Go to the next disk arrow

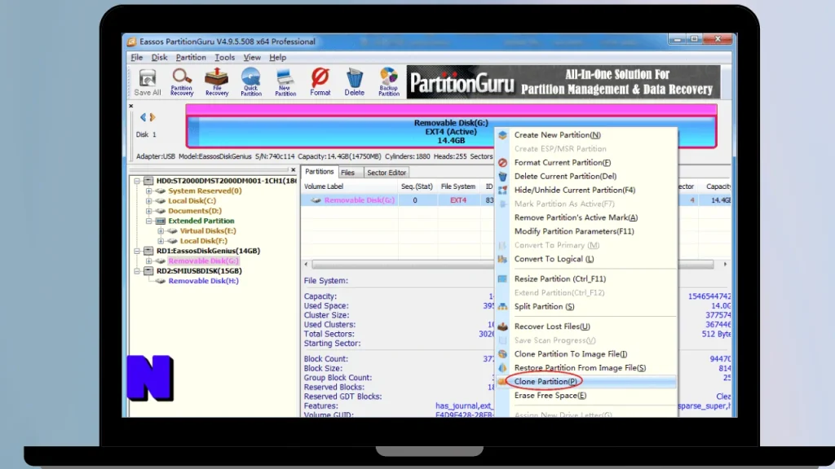[152, 117]
